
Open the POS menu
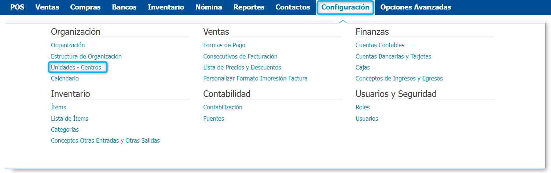click(17, 7)
